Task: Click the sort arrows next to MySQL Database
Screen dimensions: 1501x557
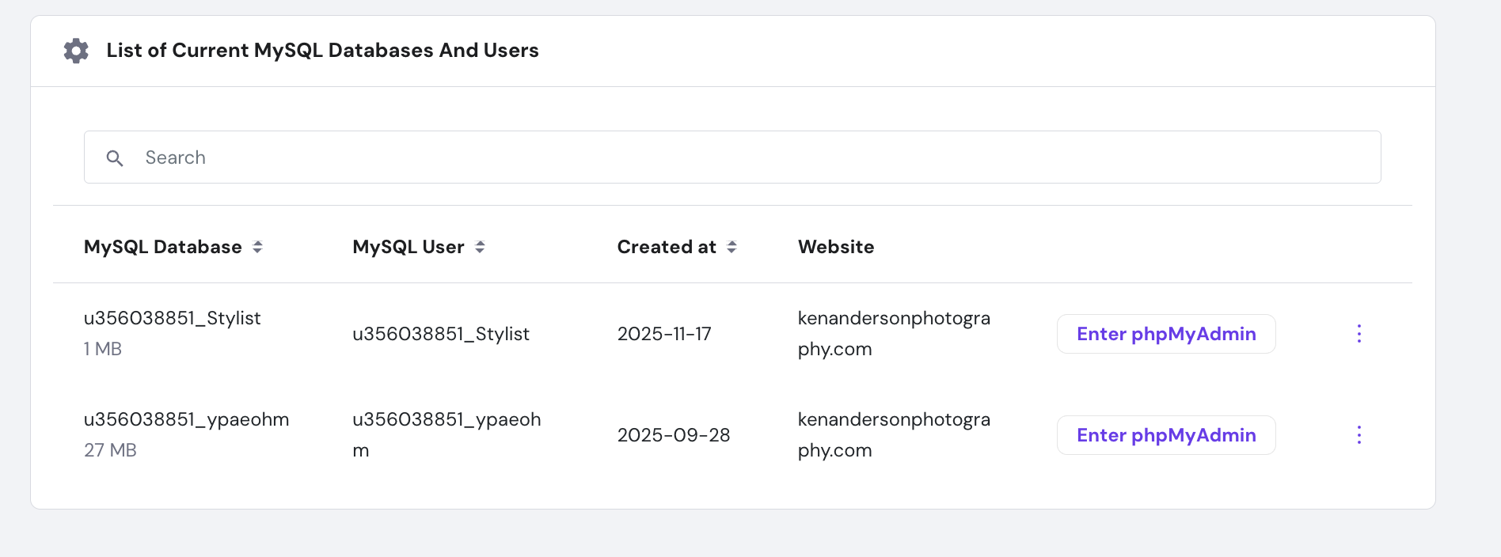Action: (257, 247)
